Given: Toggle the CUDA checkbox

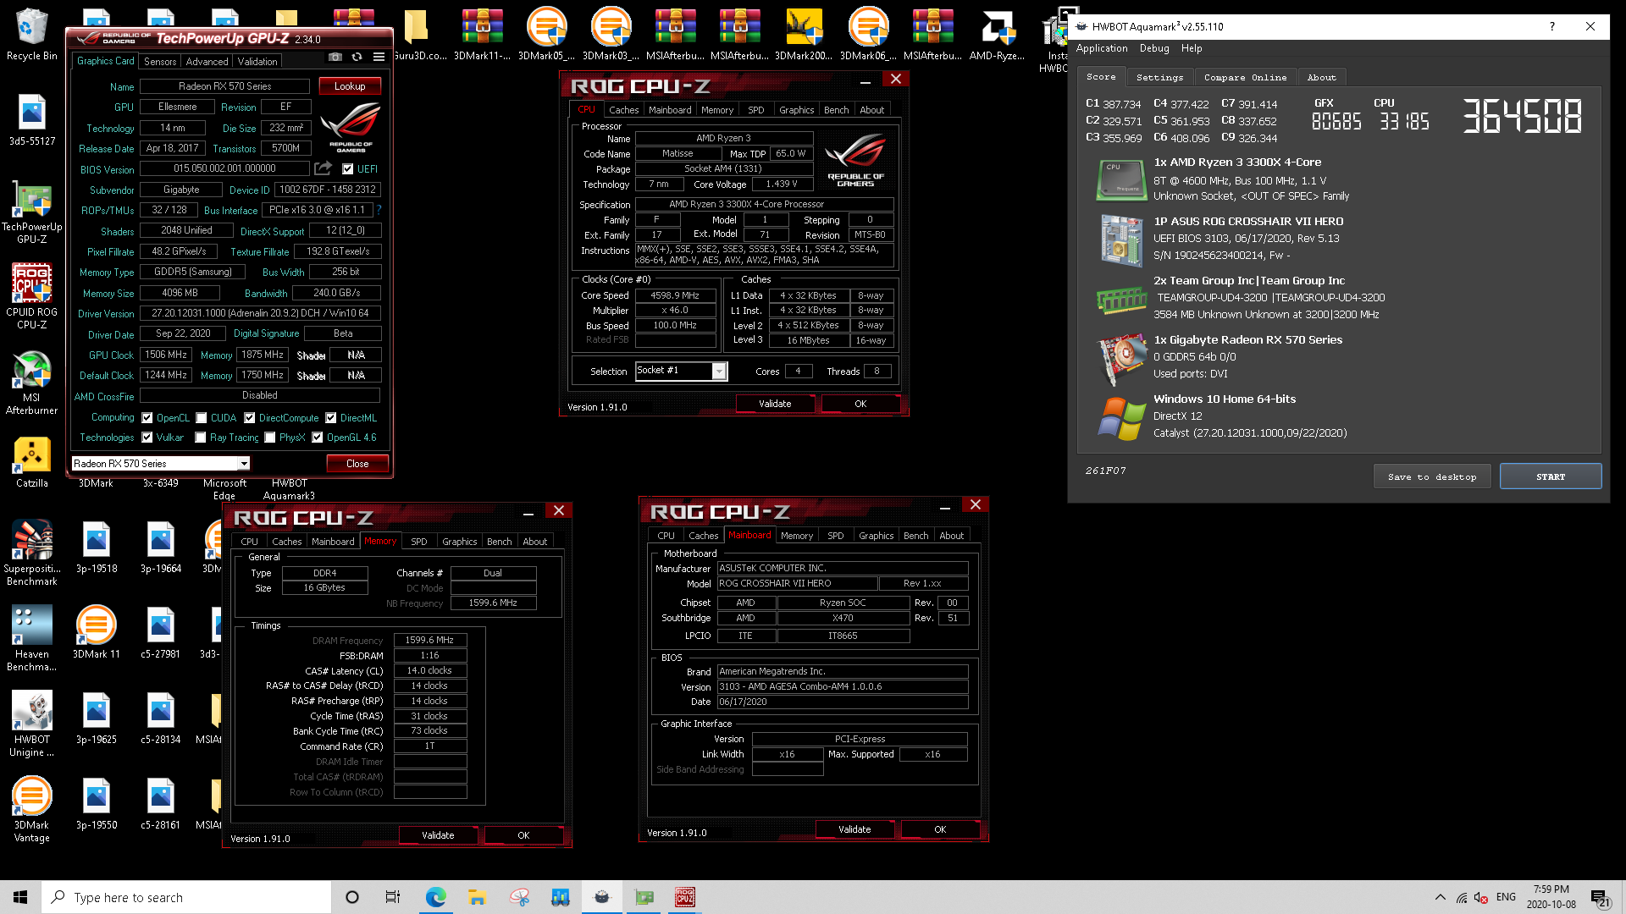Looking at the screenshot, I should click(x=202, y=418).
